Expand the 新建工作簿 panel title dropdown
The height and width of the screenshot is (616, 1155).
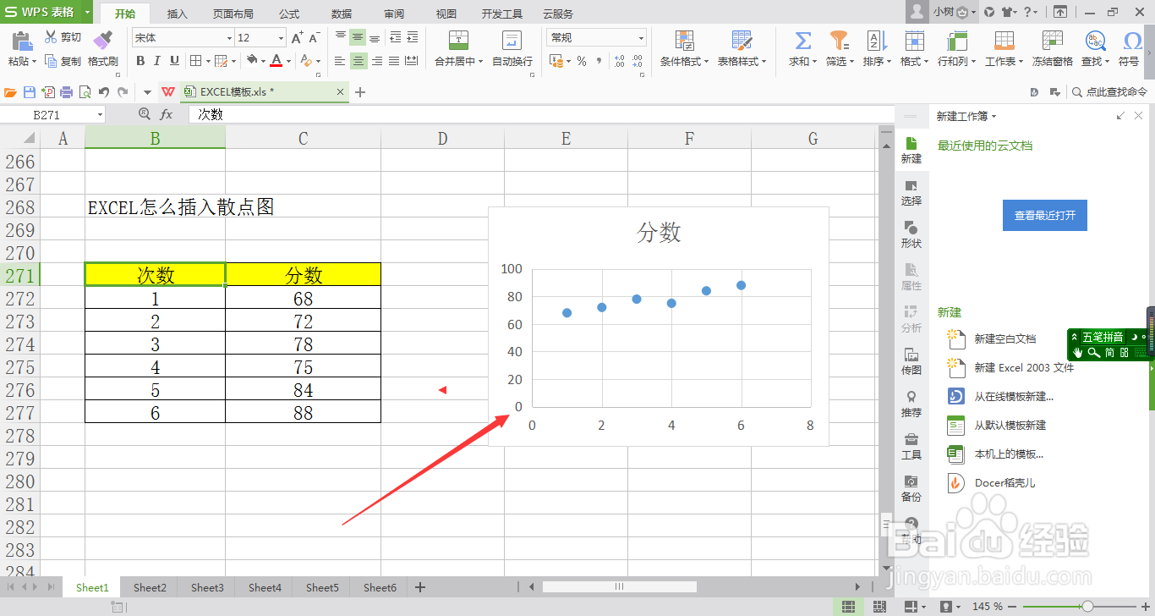point(994,117)
